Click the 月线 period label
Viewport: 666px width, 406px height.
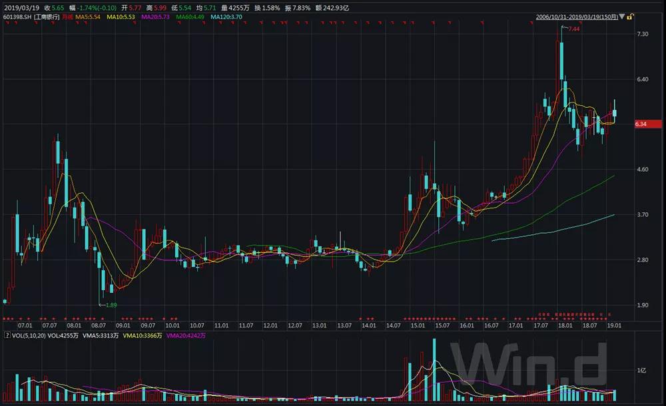[x=67, y=16]
